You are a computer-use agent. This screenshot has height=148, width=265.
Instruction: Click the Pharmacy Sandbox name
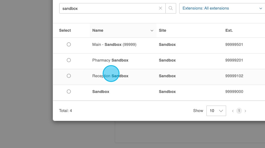(x=110, y=60)
